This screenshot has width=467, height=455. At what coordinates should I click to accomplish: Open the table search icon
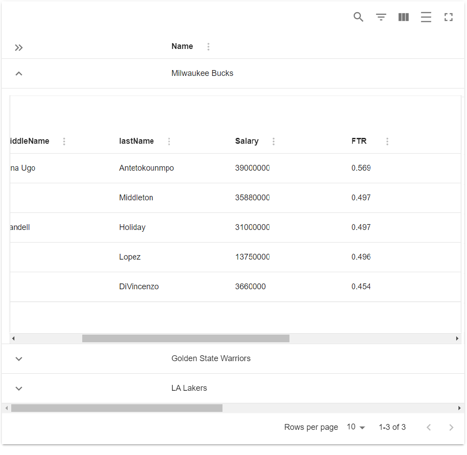[358, 17]
